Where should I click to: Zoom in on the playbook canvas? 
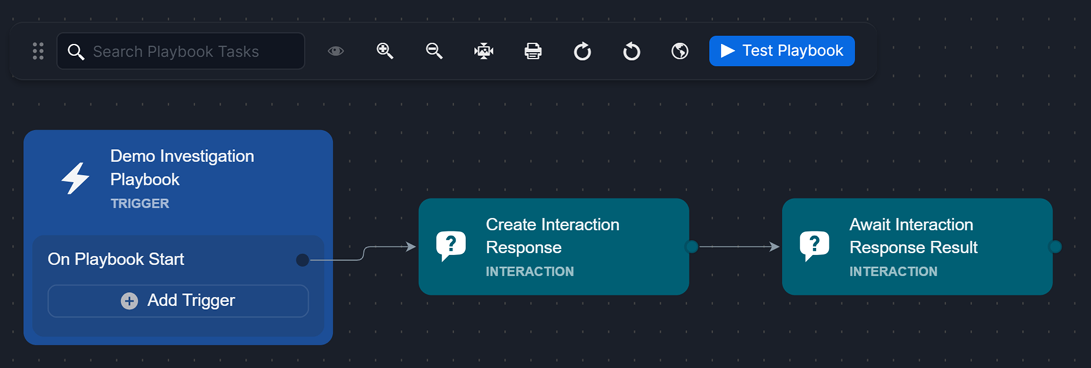[x=385, y=52]
